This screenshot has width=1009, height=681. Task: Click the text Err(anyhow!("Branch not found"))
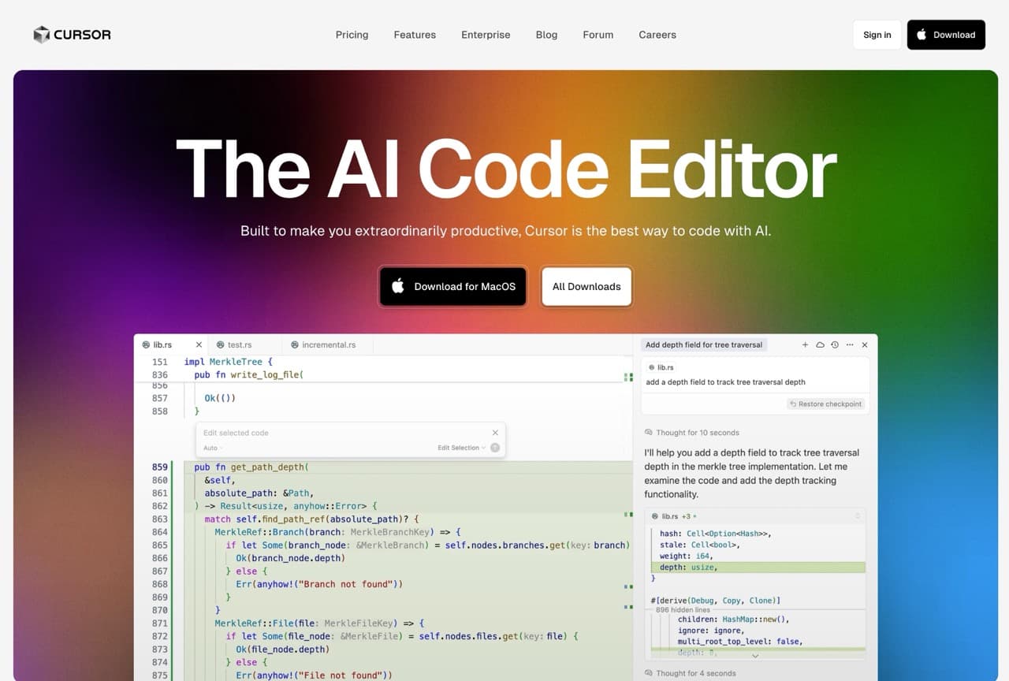(319, 584)
